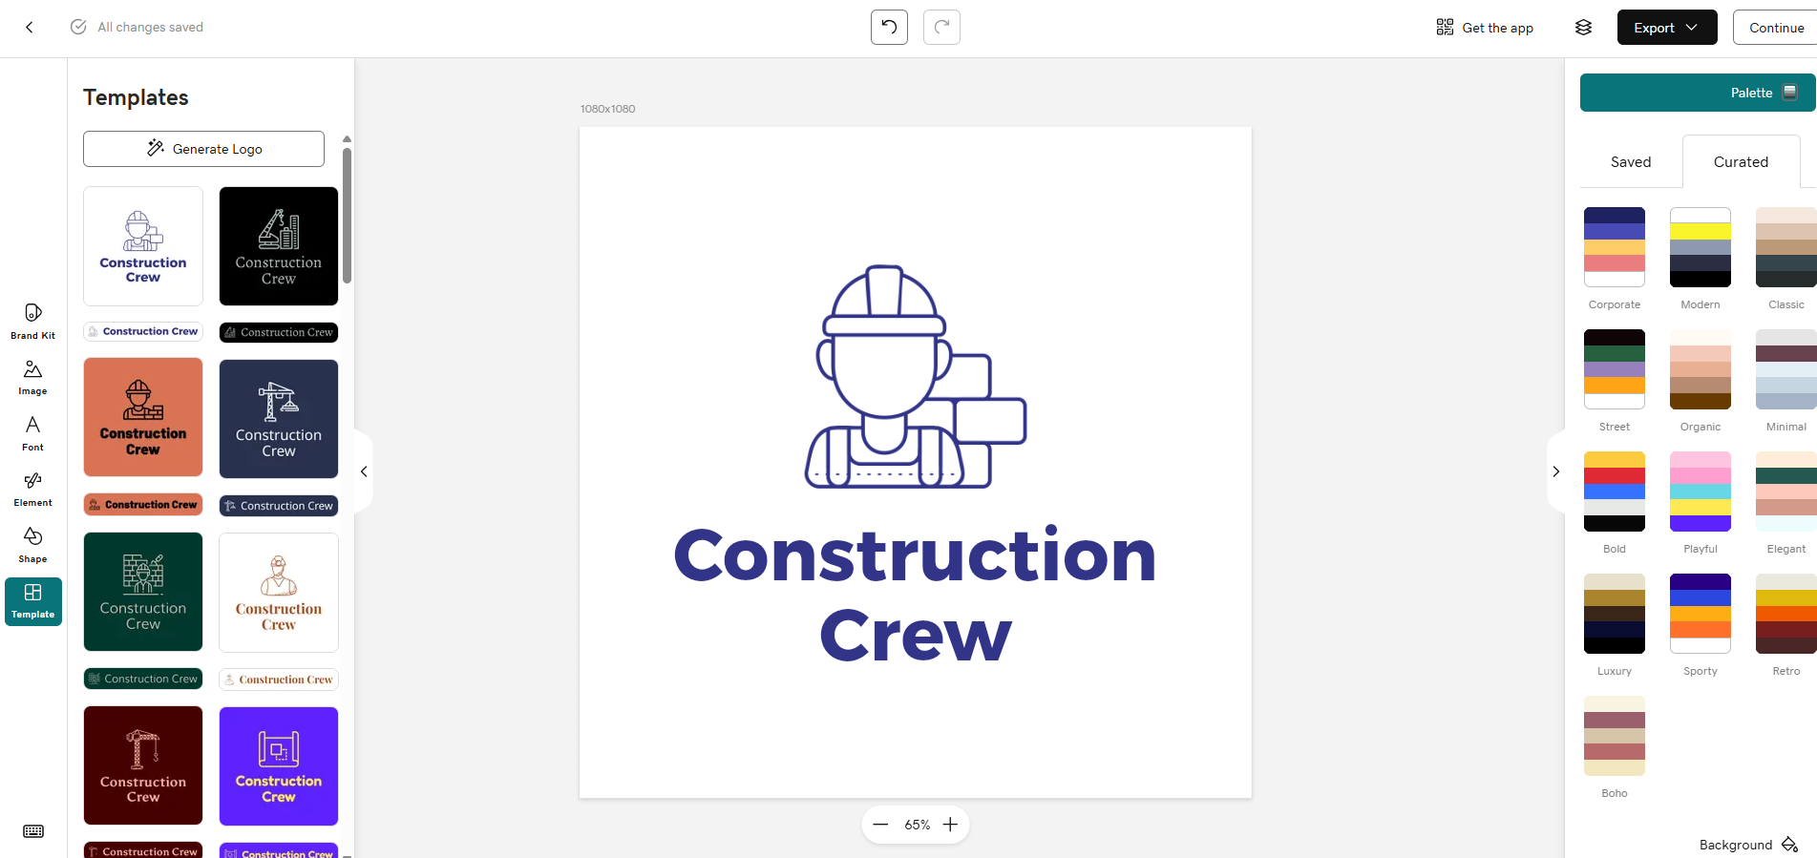Open keyboard shortcuts icon

(33, 831)
